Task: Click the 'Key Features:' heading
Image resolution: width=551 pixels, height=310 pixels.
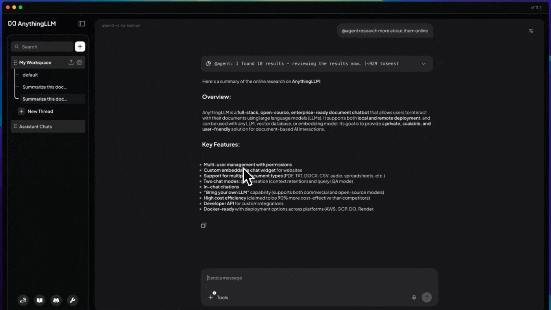Action: point(221,145)
